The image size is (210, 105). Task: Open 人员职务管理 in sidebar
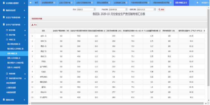point(11,88)
